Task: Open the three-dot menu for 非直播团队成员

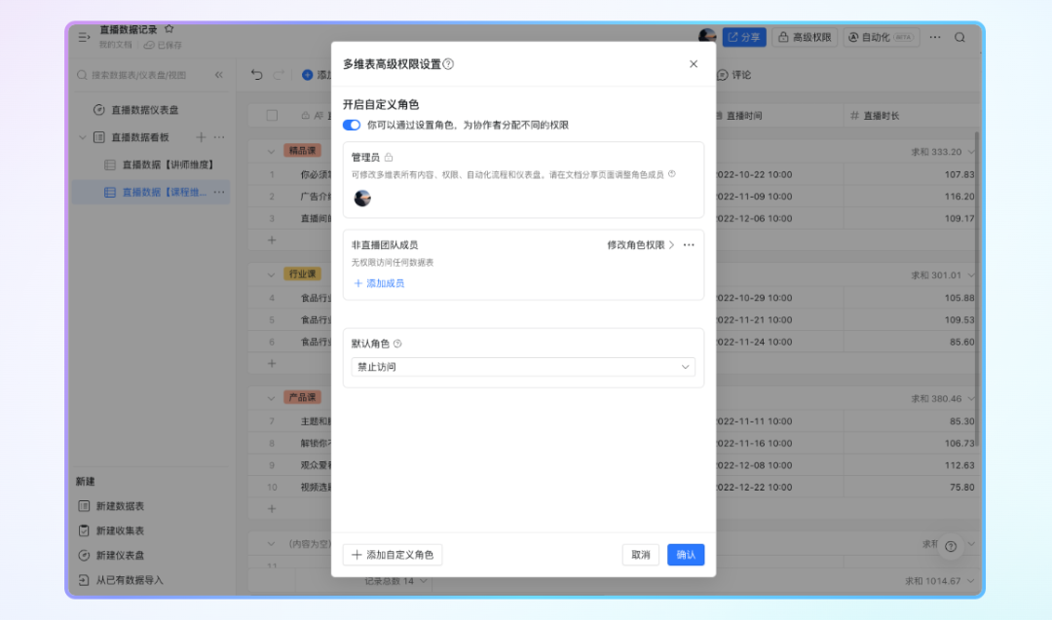Action: point(689,245)
